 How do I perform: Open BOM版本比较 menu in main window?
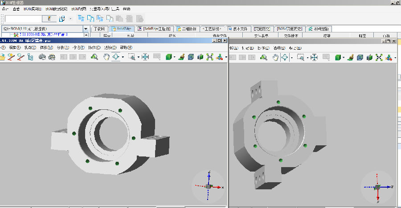coord(56,9)
